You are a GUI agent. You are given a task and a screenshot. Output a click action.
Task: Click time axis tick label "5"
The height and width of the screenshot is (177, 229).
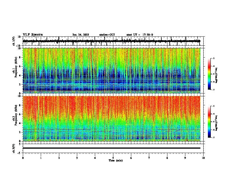point(113,158)
